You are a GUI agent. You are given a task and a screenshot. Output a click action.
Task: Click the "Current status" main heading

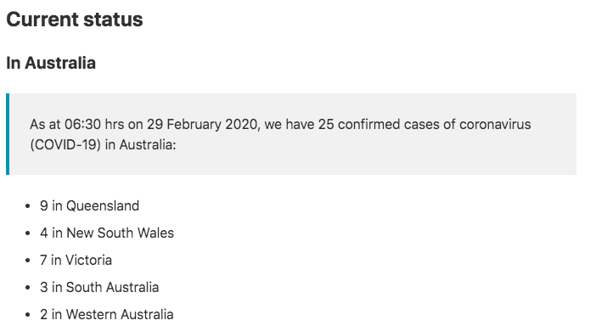[x=75, y=20]
